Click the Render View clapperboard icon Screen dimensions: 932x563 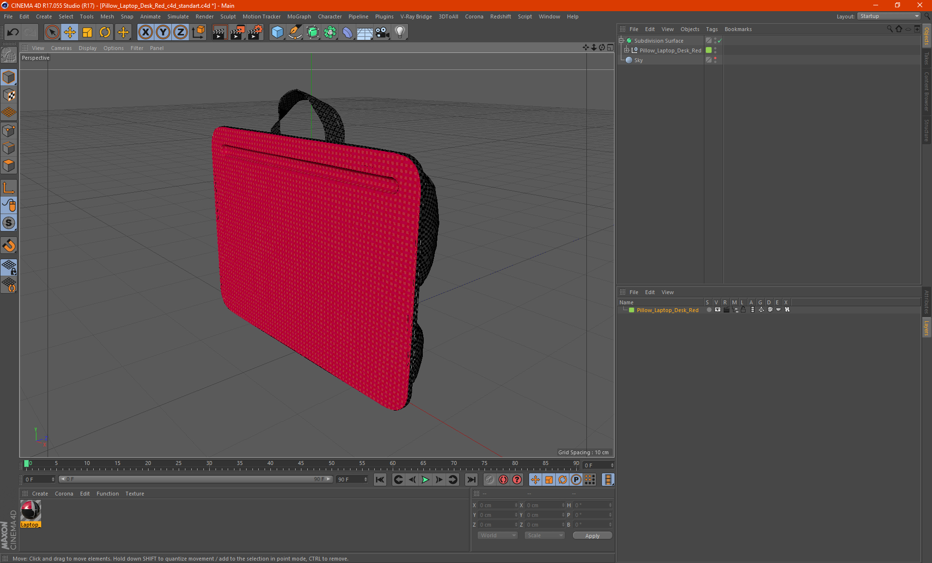[219, 33]
